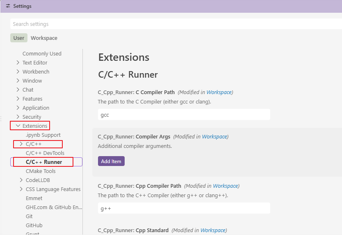Expand the Security section chevron
The image size is (342, 235).
[x=18, y=117]
